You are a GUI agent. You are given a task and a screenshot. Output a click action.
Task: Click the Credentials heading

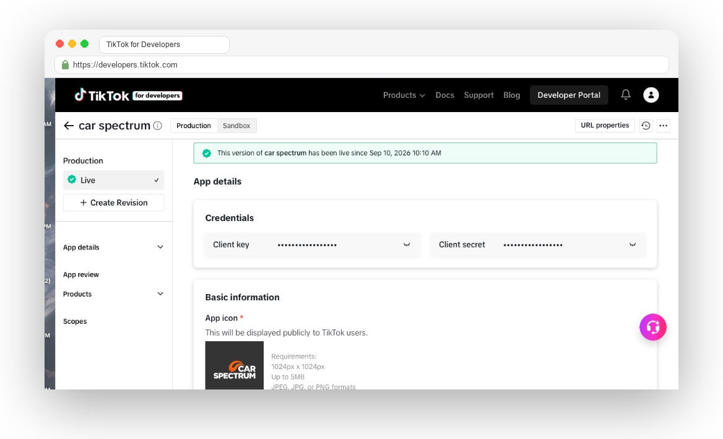tap(229, 218)
